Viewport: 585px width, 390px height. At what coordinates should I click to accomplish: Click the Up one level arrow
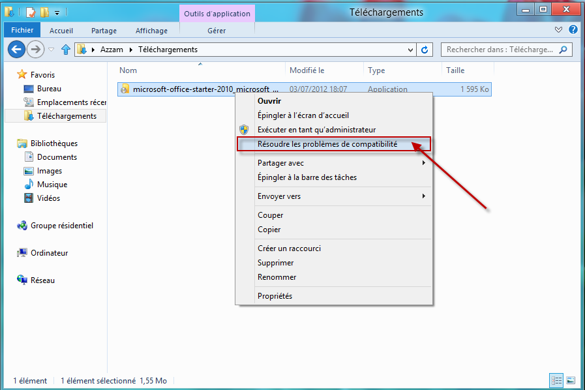[x=65, y=50]
